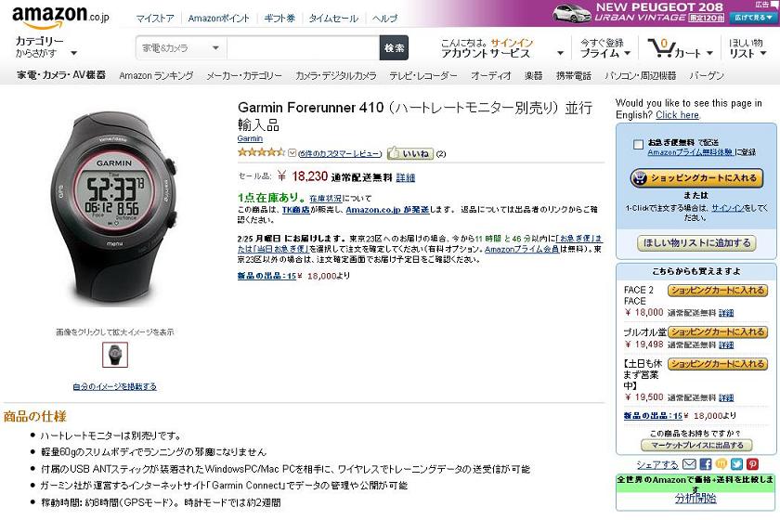Expand the アカウントサービス dropdown arrow
780x520 pixels.
click(x=561, y=53)
